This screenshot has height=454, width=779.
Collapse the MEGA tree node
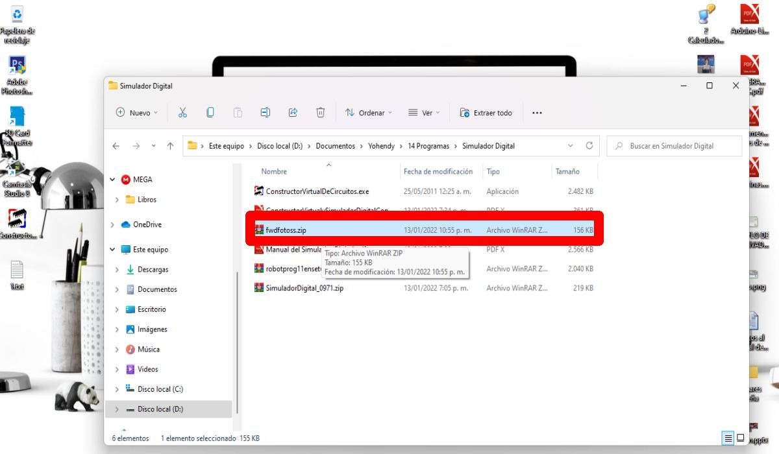click(112, 180)
